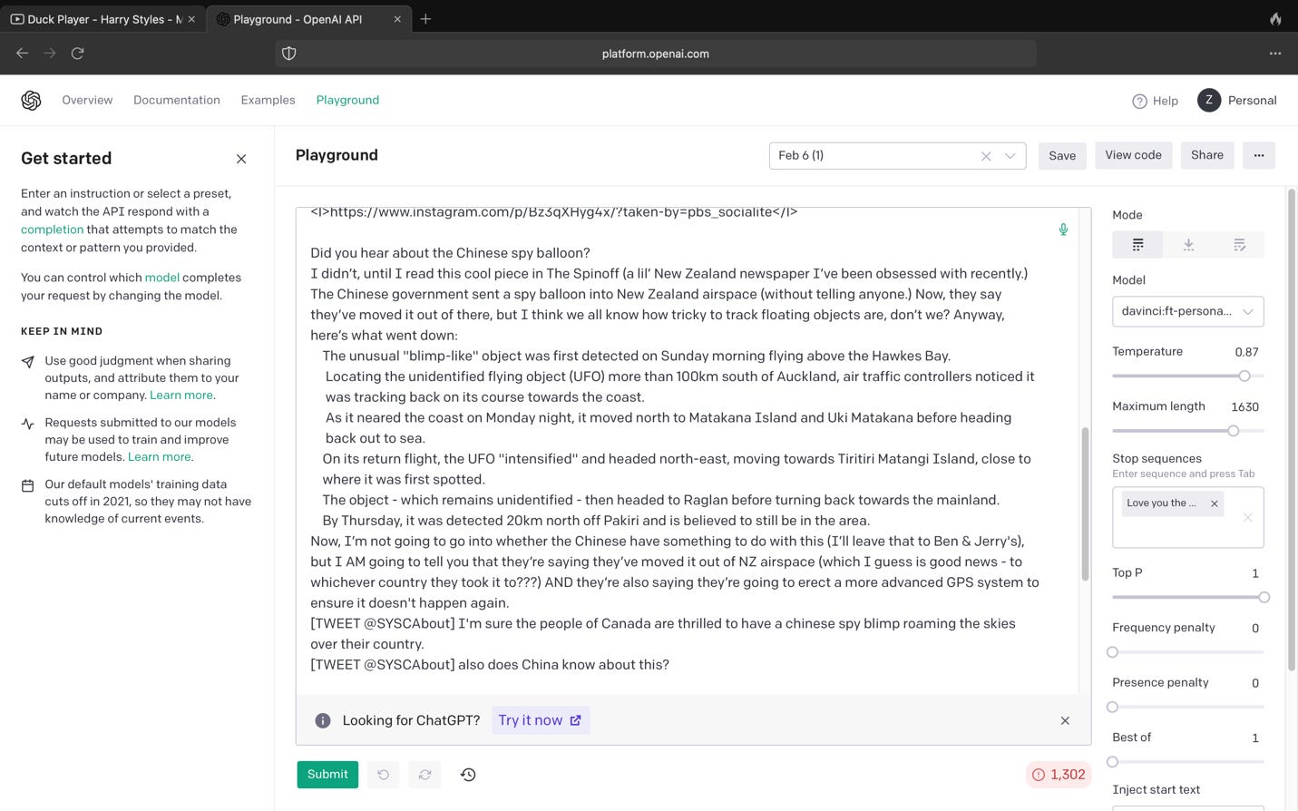Viewport: 1298px width, 811px height.
Task: Click the text area scrollbar
Action: (1085, 503)
